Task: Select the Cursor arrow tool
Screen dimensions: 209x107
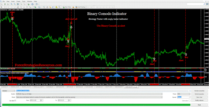Action: [x=2, y=7]
